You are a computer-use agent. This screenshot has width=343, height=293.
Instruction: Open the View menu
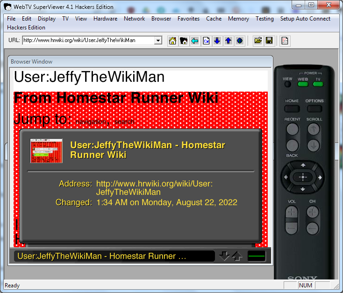[81, 19]
